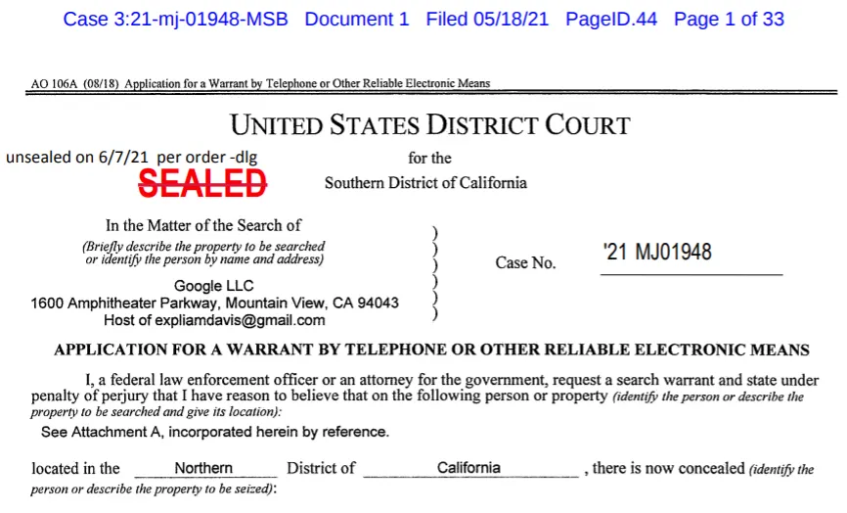This screenshot has height=513, width=847.
Task: Click the expliamdavis@gmail.com host line
Action: point(214,320)
